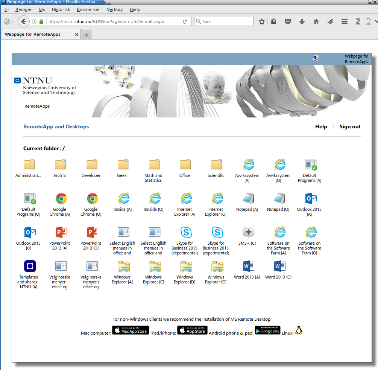Open Word 2013 [O]
This screenshot has width=378, height=370.
tap(279, 266)
